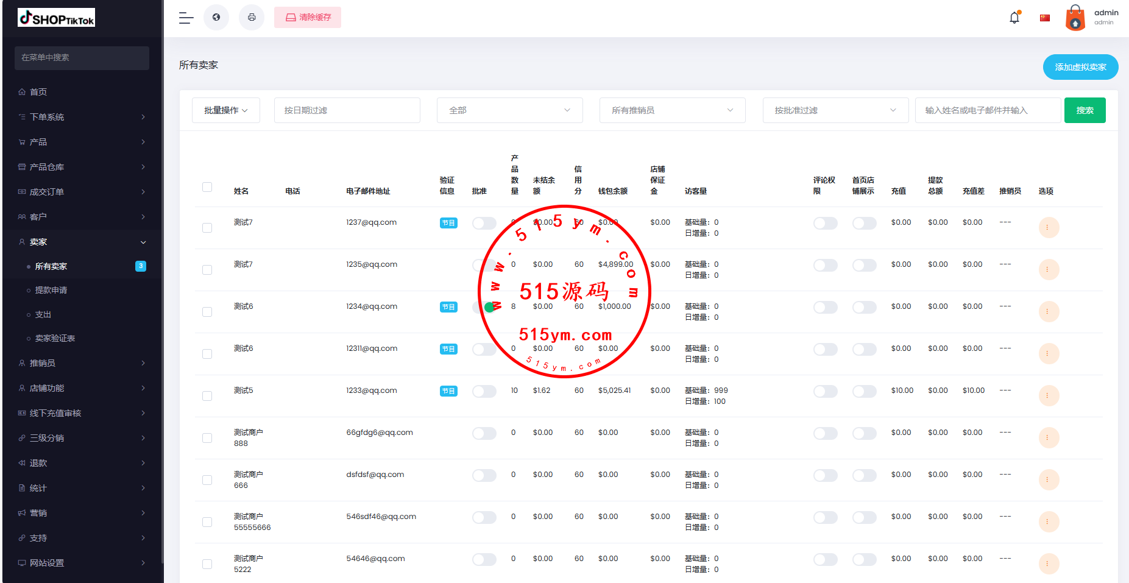The height and width of the screenshot is (583, 1129).
Task: Open admin profile avatar
Action: point(1075,18)
